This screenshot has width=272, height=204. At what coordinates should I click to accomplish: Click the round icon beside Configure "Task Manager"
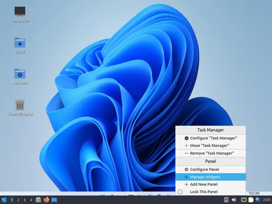pyautogui.click(x=186, y=138)
